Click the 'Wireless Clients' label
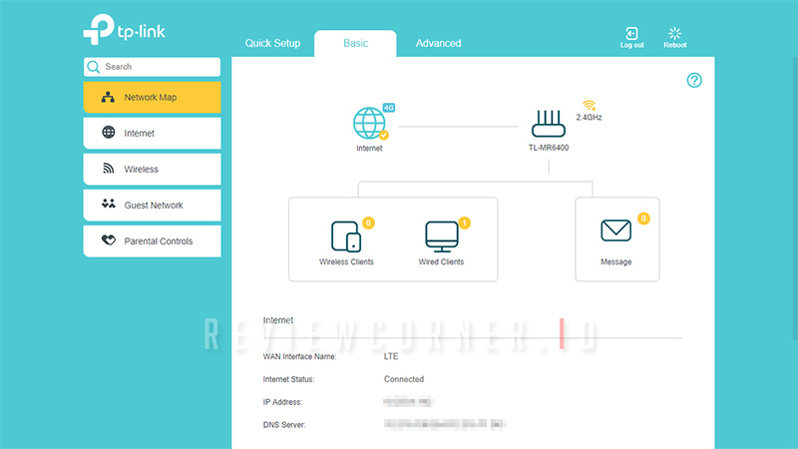 (x=346, y=261)
